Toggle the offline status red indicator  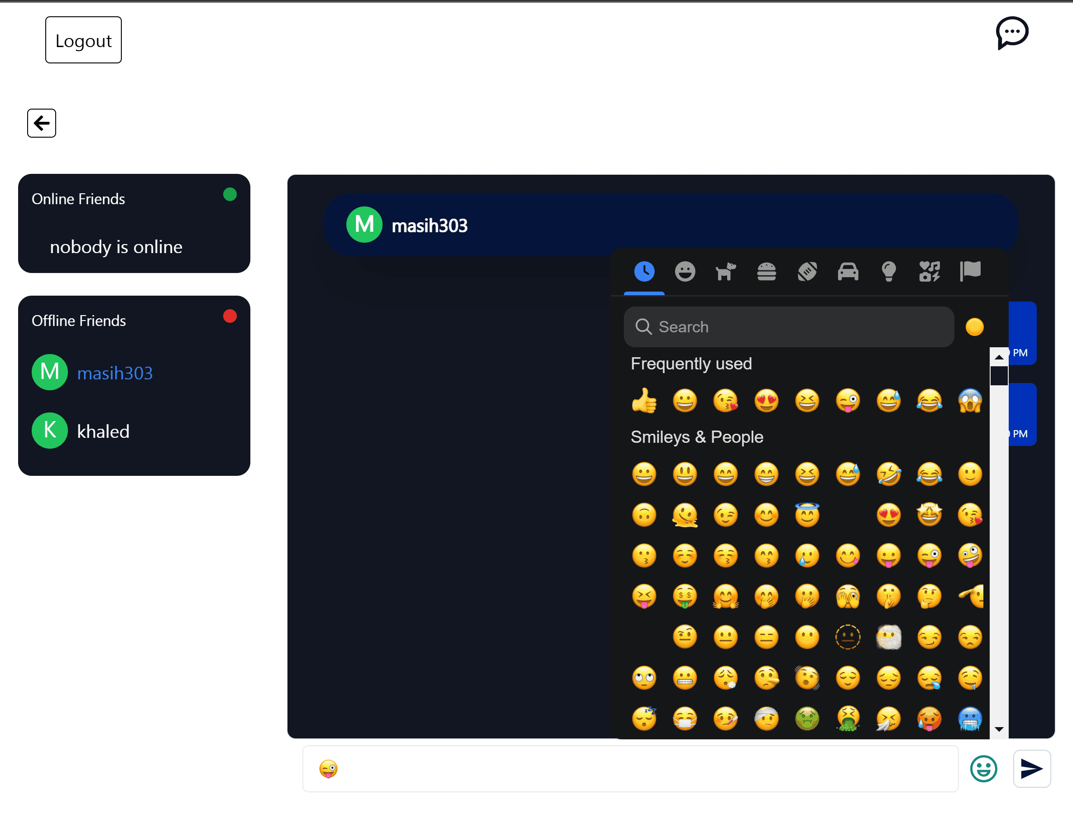[229, 317]
